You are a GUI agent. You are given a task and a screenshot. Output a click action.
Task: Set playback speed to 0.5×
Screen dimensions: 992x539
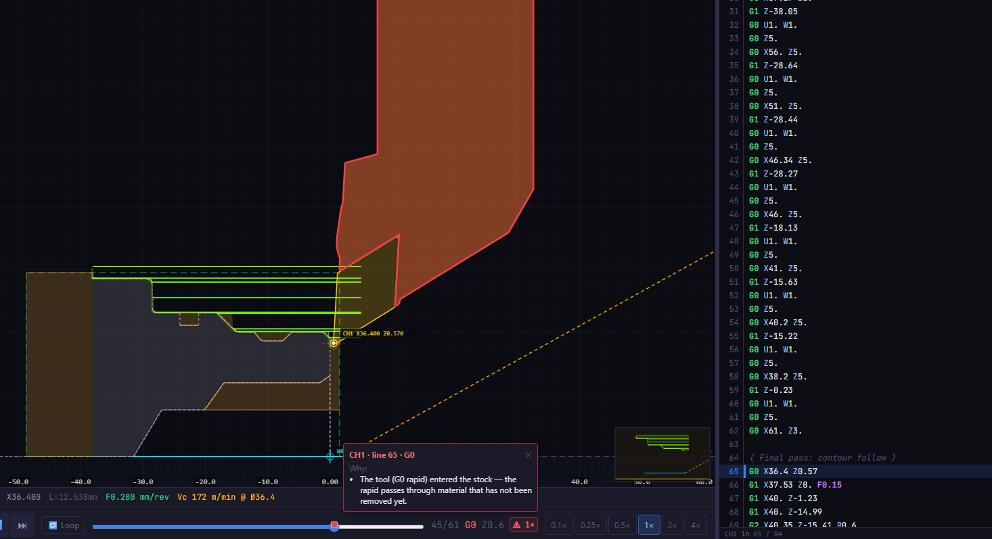622,525
